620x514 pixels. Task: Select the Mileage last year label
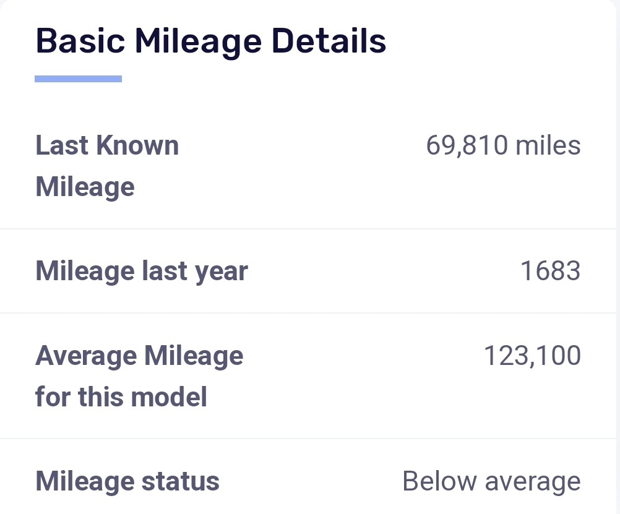(x=142, y=272)
